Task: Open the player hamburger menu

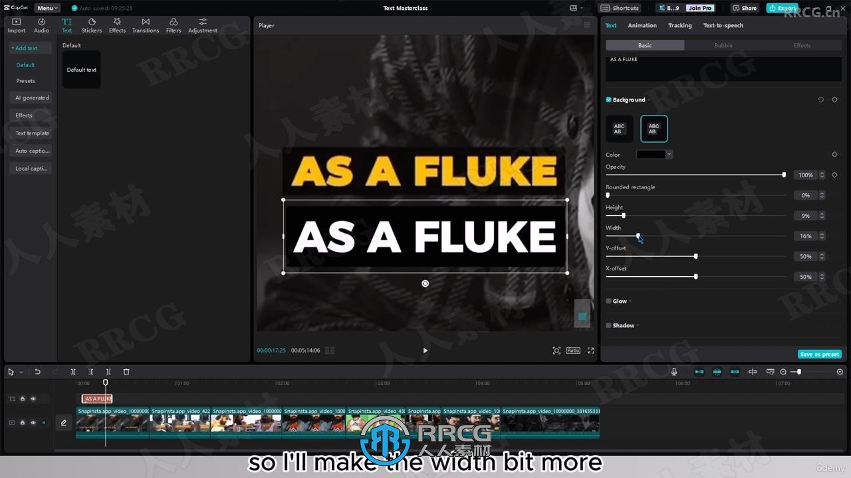Action: [x=587, y=25]
